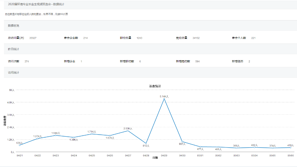Click the 04/23 data point showing 1.58K人

56,135
